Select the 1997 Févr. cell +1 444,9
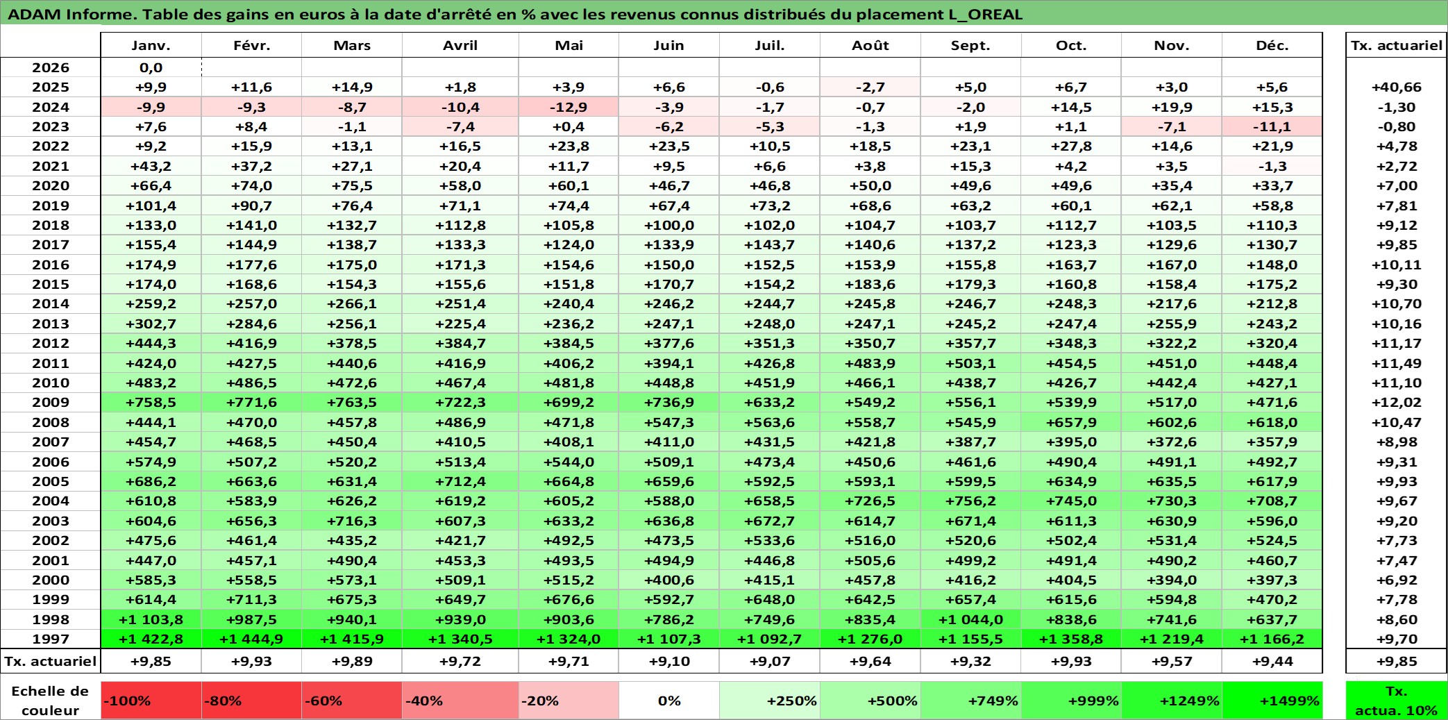This screenshot has width=1448, height=720. coord(251,639)
